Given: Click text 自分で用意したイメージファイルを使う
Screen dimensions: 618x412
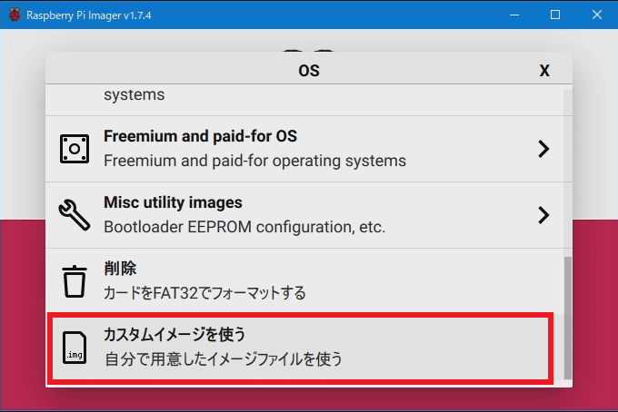Looking at the screenshot, I should click(x=224, y=359).
